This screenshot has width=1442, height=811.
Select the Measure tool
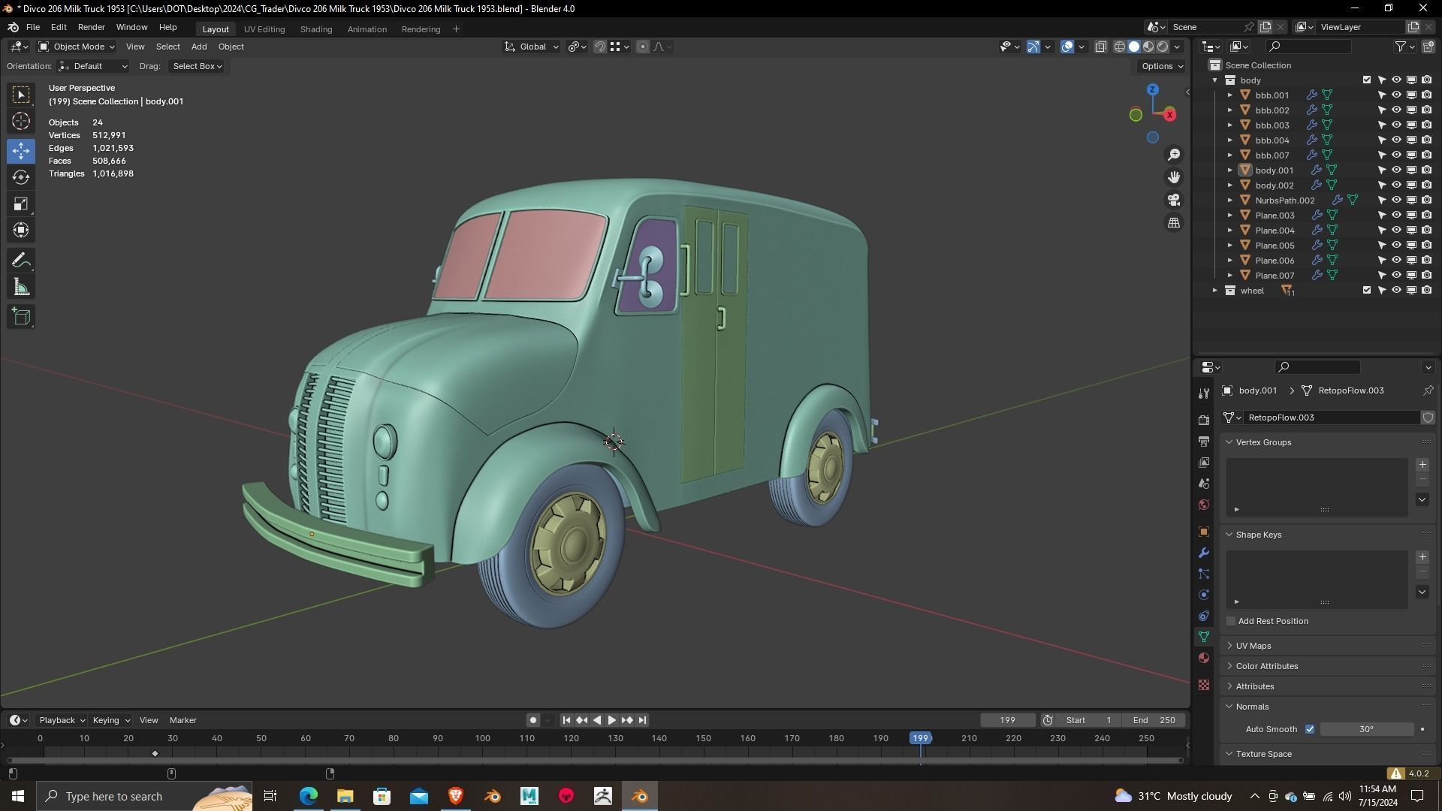[21, 288]
